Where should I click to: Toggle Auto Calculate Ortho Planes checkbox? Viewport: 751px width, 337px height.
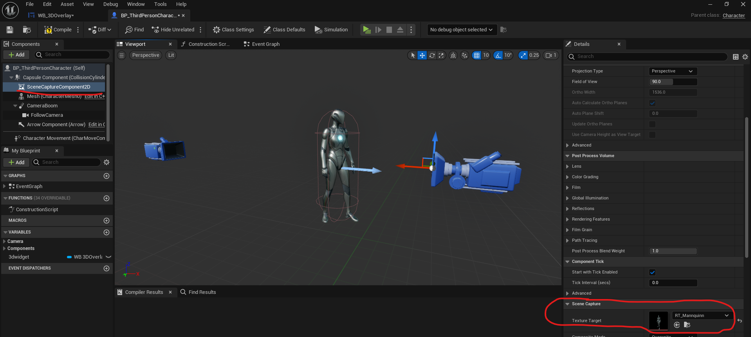[652, 103]
